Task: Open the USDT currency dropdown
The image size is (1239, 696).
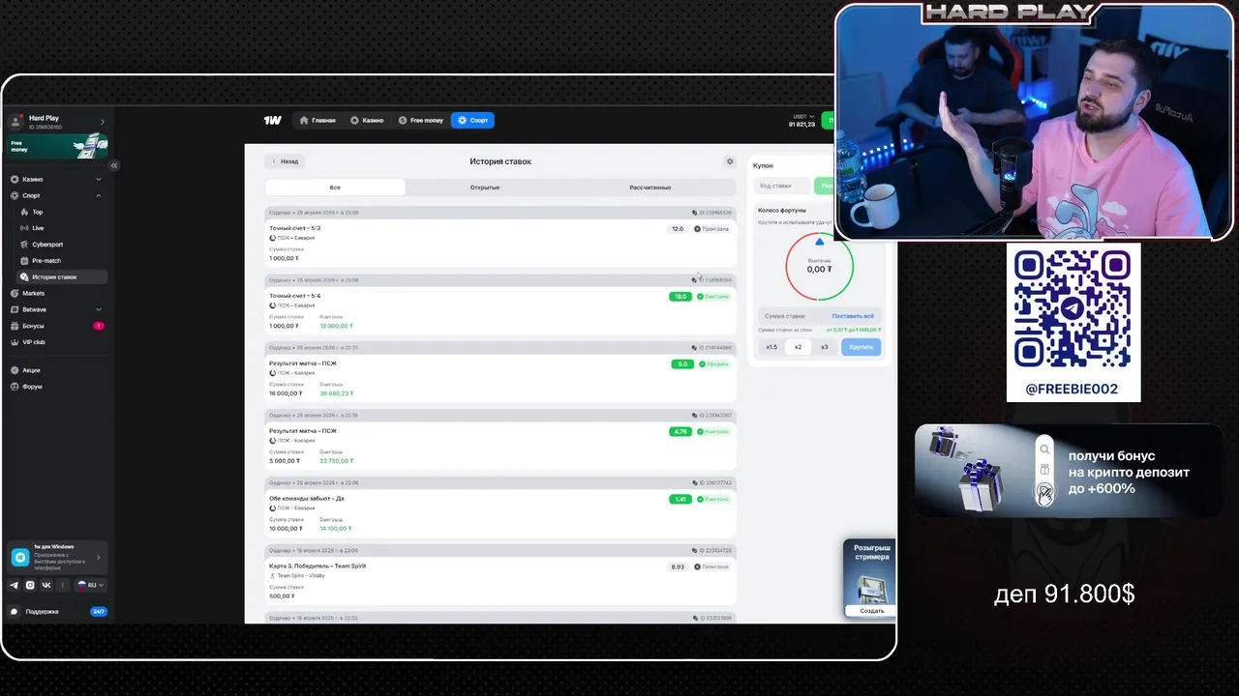Action: point(801,116)
